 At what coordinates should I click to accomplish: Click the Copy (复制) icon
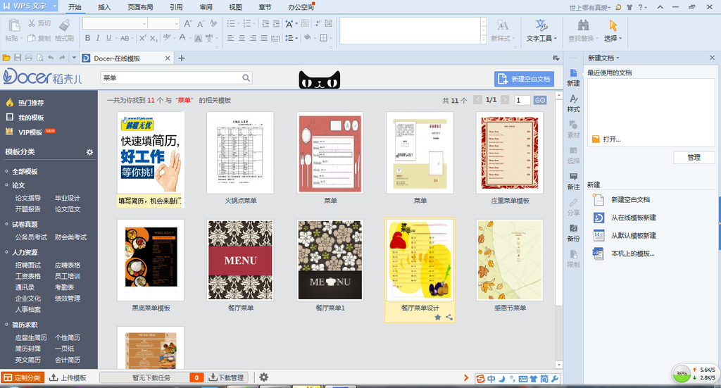point(31,38)
